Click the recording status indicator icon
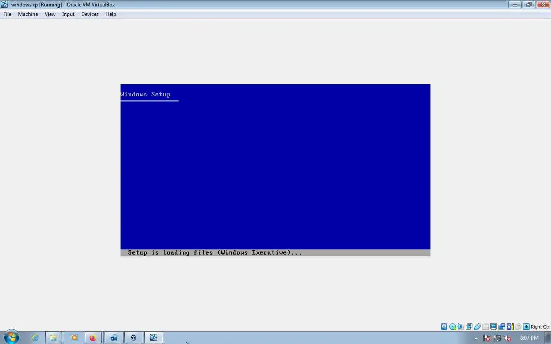Screen dimensions: 551x344 point(501,327)
